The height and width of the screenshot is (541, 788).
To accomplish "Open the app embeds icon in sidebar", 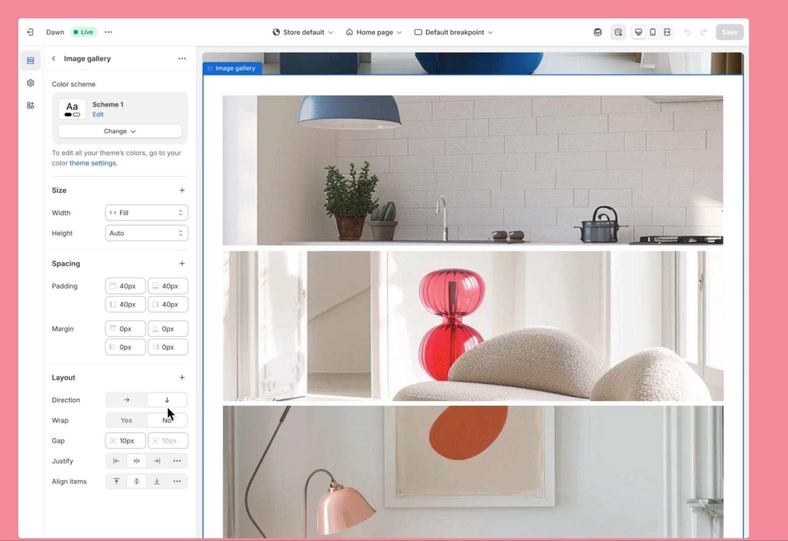I will [30, 105].
